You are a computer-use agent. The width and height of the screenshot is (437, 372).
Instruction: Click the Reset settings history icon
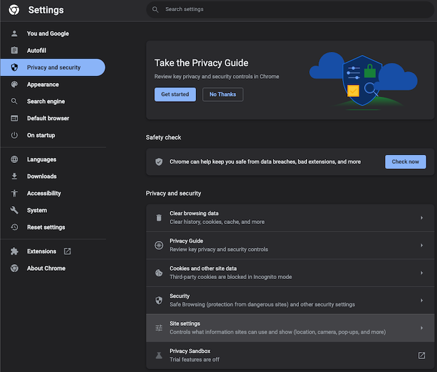[x=14, y=227]
